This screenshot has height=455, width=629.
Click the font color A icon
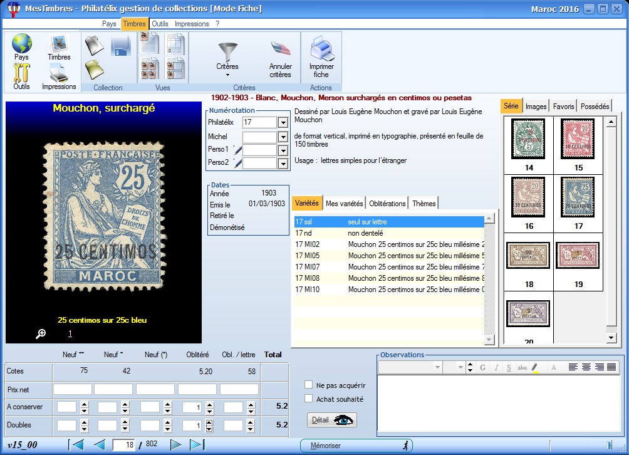click(x=554, y=367)
